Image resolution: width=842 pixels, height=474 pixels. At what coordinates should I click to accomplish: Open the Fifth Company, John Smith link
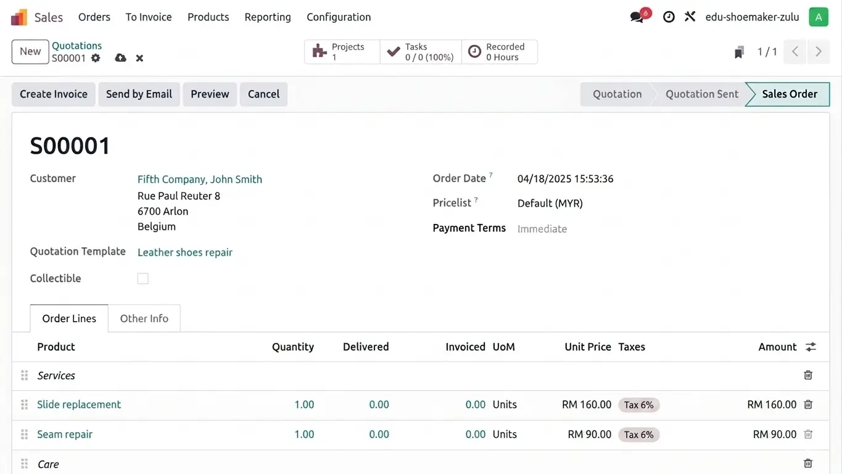(200, 180)
